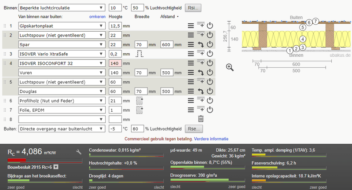Open the options menu on Vuren row
The width and height of the screenshot is (352, 190).
[x=191, y=73]
